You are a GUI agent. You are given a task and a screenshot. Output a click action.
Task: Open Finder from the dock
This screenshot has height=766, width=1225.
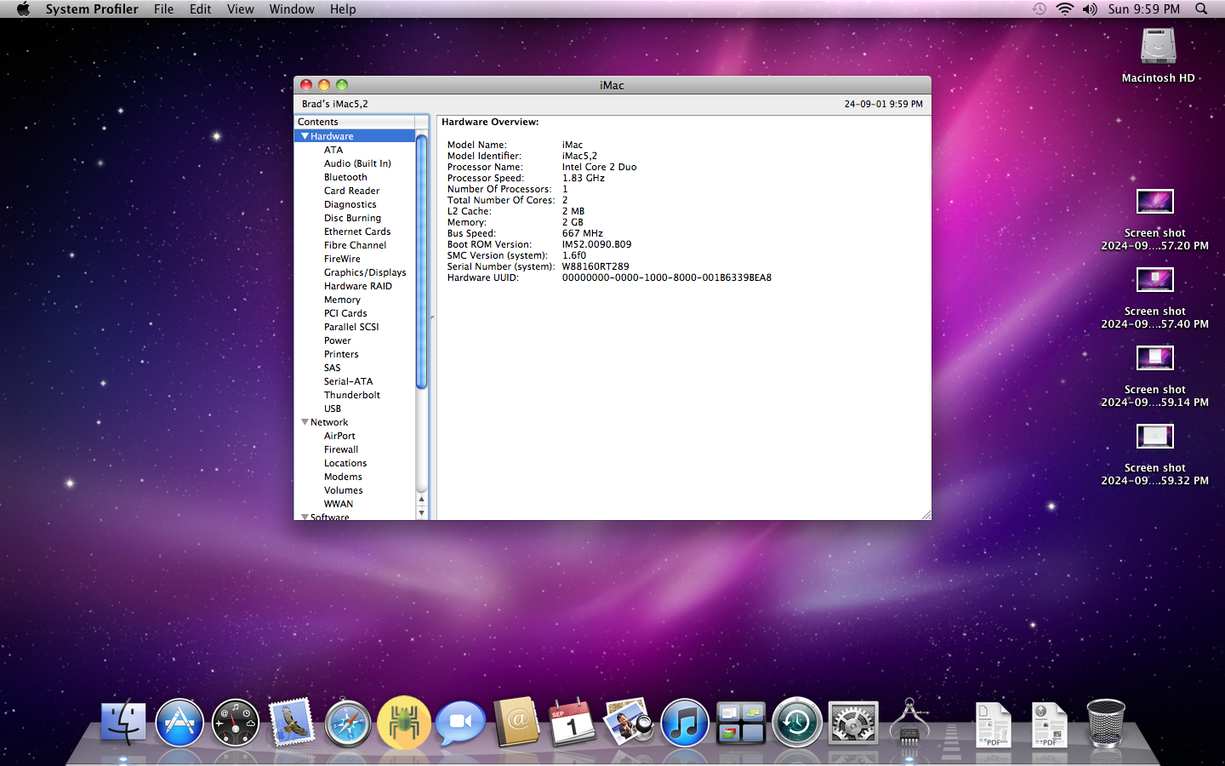pyautogui.click(x=123, y=723)
